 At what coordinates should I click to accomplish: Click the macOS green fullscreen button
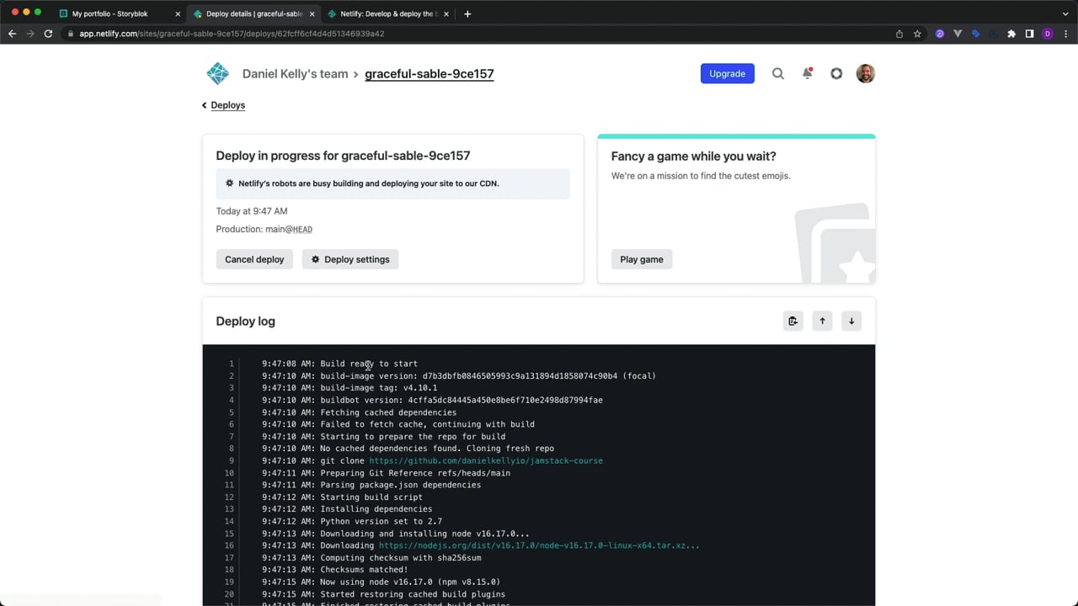(x=37, y=12)
